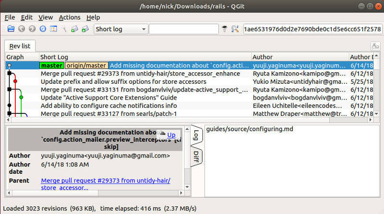Click the empty filter text field
Image resolution: width=384 pixels, height=214 pixels.
pyautogui.click(x=183, y=29)
